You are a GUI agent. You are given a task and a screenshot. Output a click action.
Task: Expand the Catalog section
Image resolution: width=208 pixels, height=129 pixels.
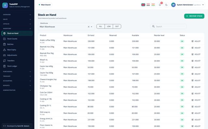17,24
